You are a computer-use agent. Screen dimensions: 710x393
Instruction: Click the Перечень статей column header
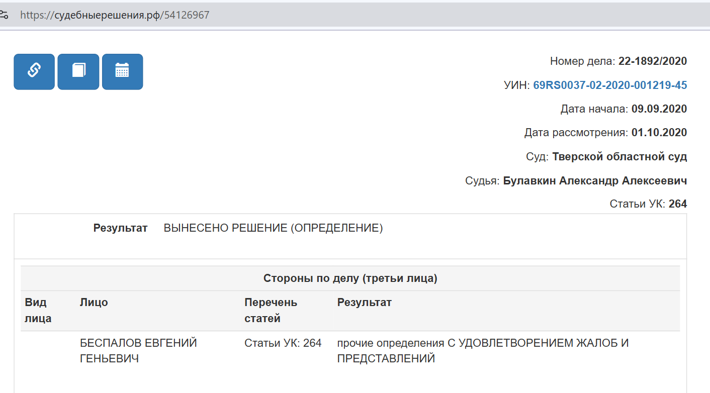271,310
